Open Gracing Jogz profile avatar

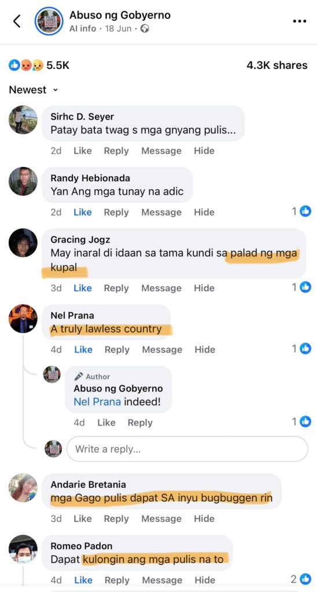click(23, 243)
